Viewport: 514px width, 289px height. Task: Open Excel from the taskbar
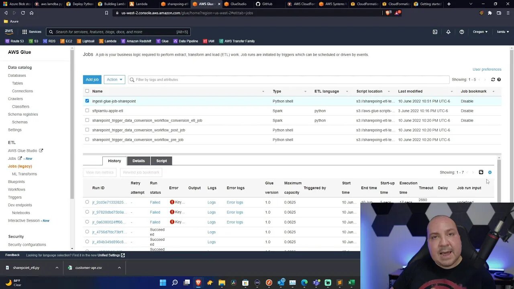pyautogui.click(x=351, y=283)
